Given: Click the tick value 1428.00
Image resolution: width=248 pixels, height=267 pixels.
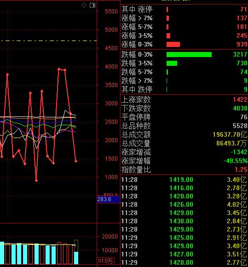Looking at the screenshot, I should point(181,262).
